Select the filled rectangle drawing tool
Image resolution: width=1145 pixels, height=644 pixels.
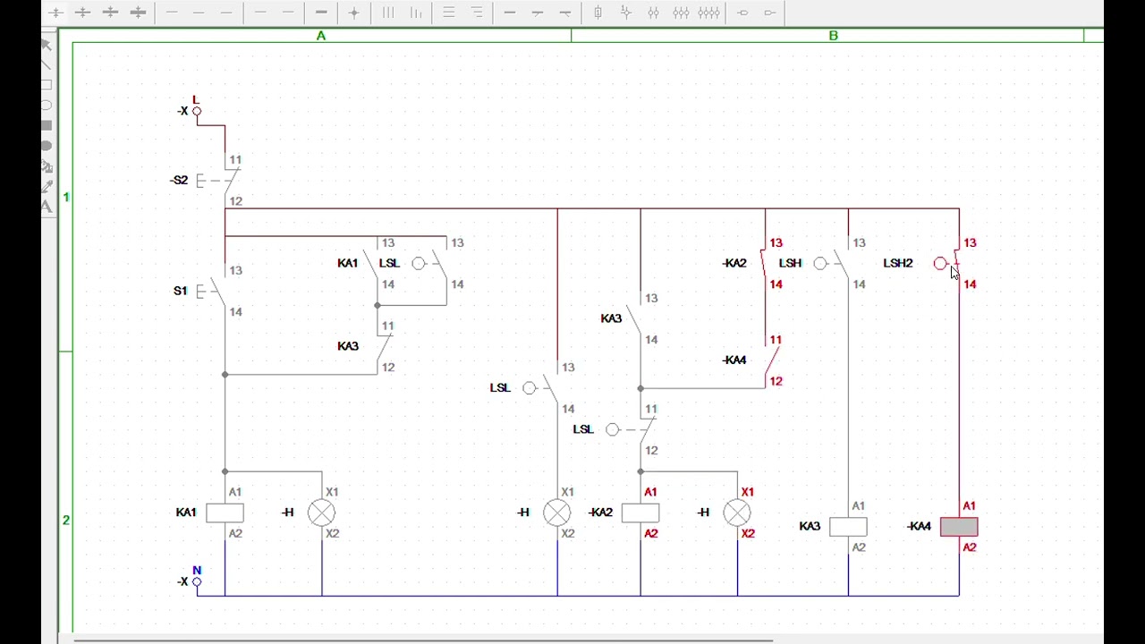(x=47, y=126)
